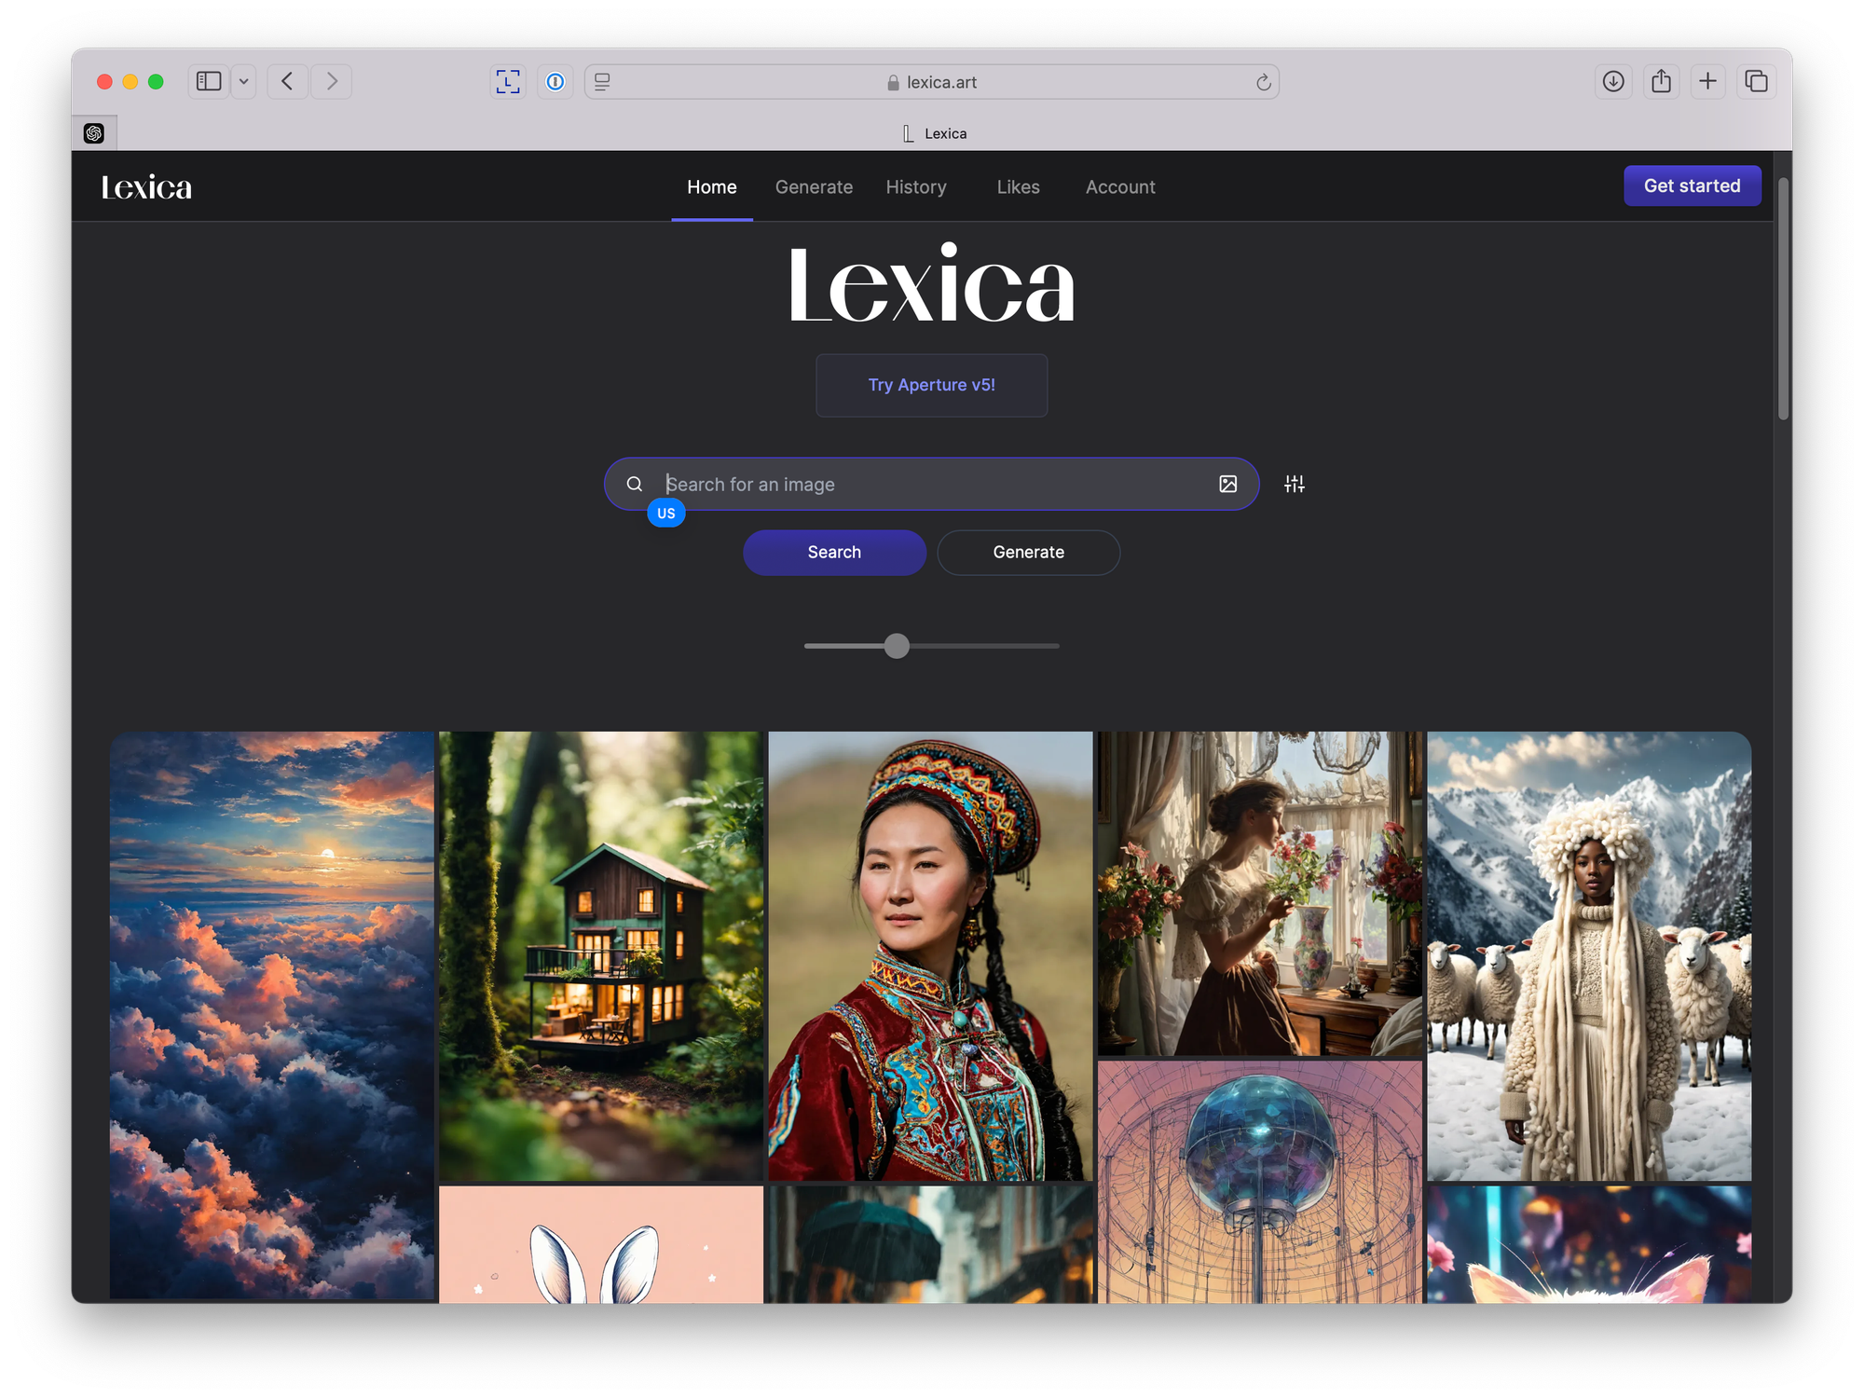Open the Account menu item
This screenshot has width=1864, height=1398.
pyautogui.click(x=1120, y=186)
